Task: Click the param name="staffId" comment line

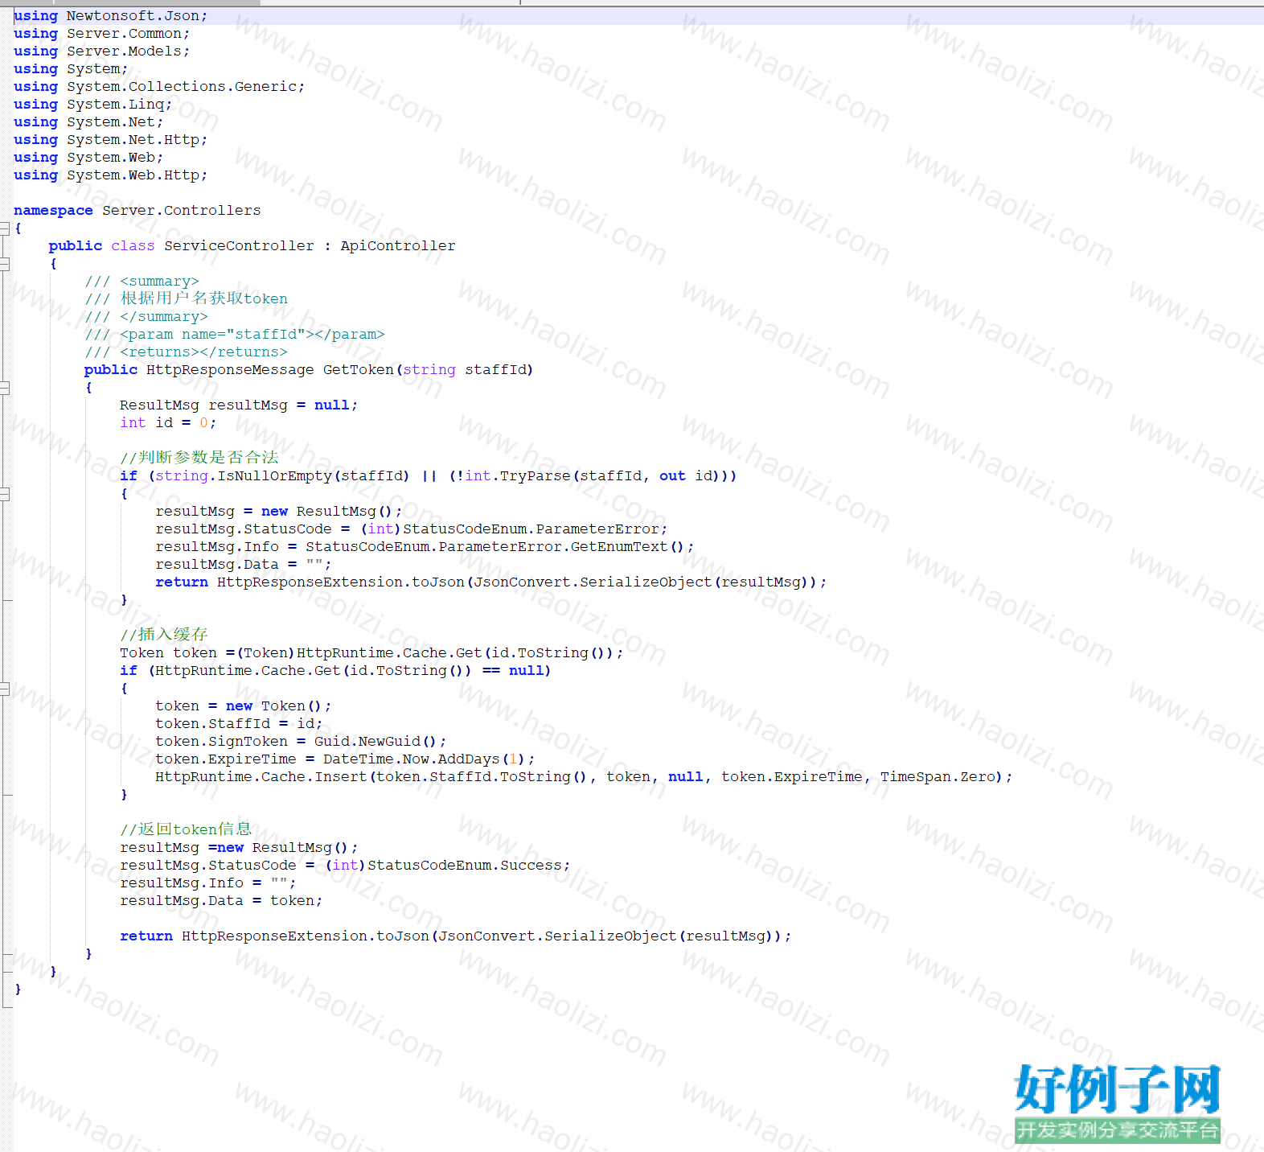Action: (235, 334)
